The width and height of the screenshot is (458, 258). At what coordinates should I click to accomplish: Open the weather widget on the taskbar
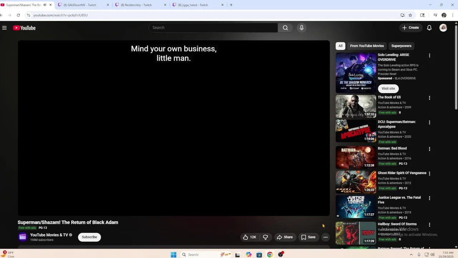click(8, 254)
